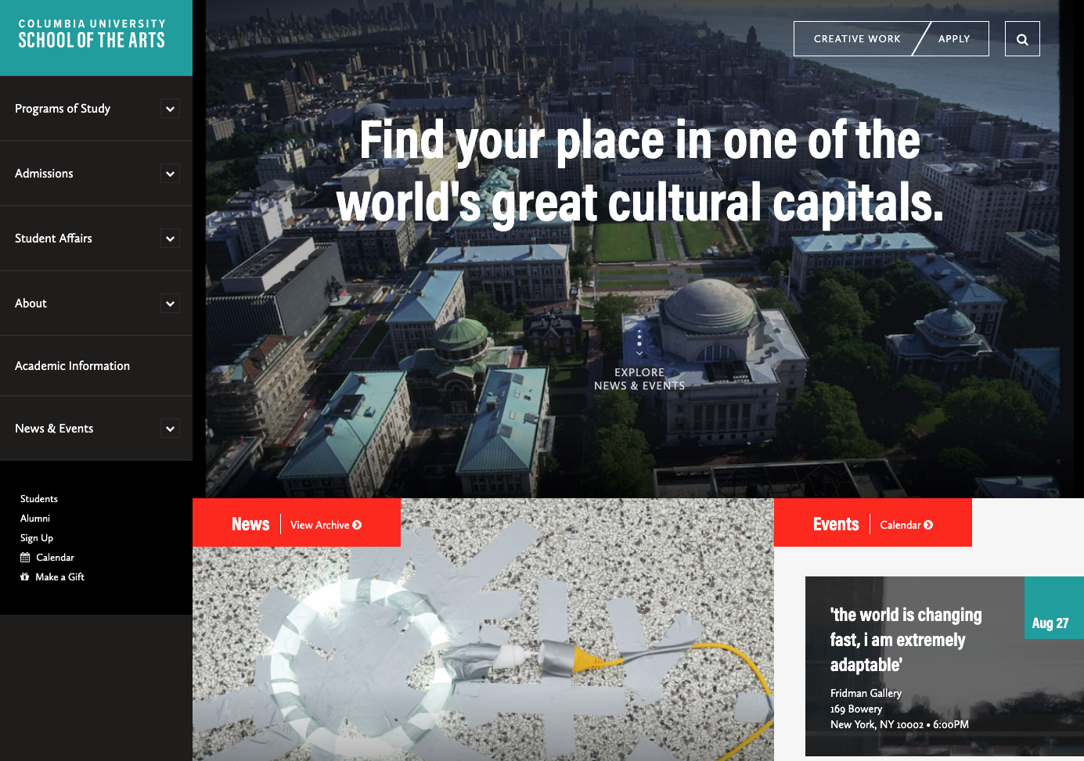This screenshot has width=1084, height=761.
Task: Click the scroll-down dots above Explore News
Action: point(639,343)
